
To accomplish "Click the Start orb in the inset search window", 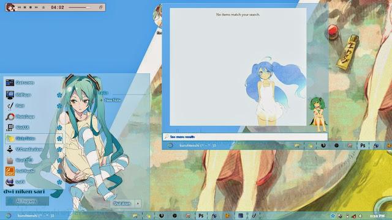I will (x=170, y=145).
